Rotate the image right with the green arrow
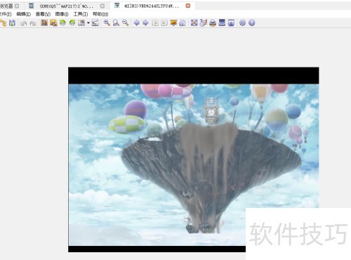Image resolution: width=351 pixels, height=260 pixels. pyautogui.click(x=72, y=22)
